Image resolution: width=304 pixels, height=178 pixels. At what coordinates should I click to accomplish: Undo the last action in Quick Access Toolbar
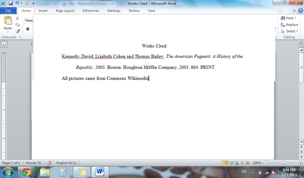[17, 3]
